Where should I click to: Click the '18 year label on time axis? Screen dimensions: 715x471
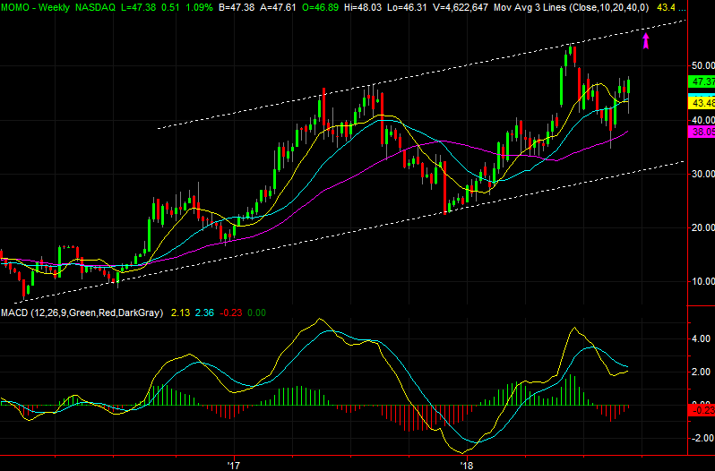(466, 466)
